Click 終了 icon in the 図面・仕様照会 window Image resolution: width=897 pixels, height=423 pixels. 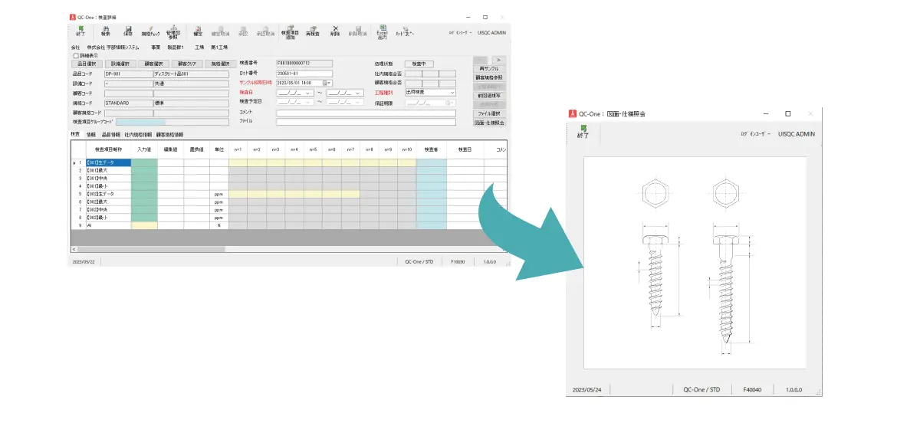click(x=584, y=132)
